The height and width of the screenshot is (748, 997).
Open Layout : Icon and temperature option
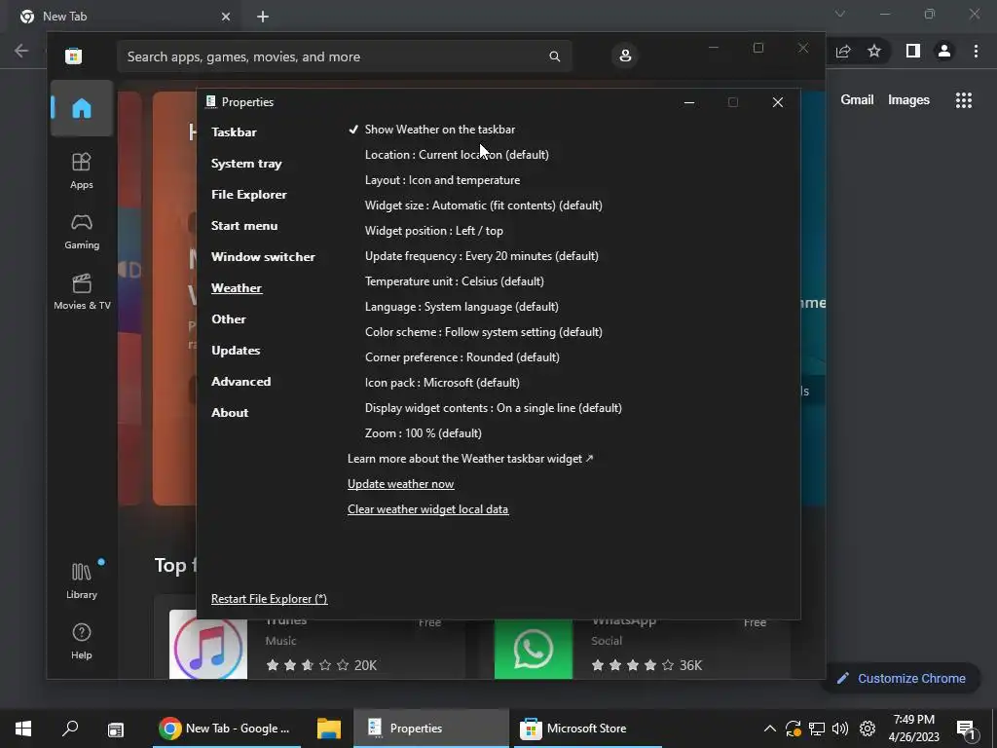pos(443,180)
